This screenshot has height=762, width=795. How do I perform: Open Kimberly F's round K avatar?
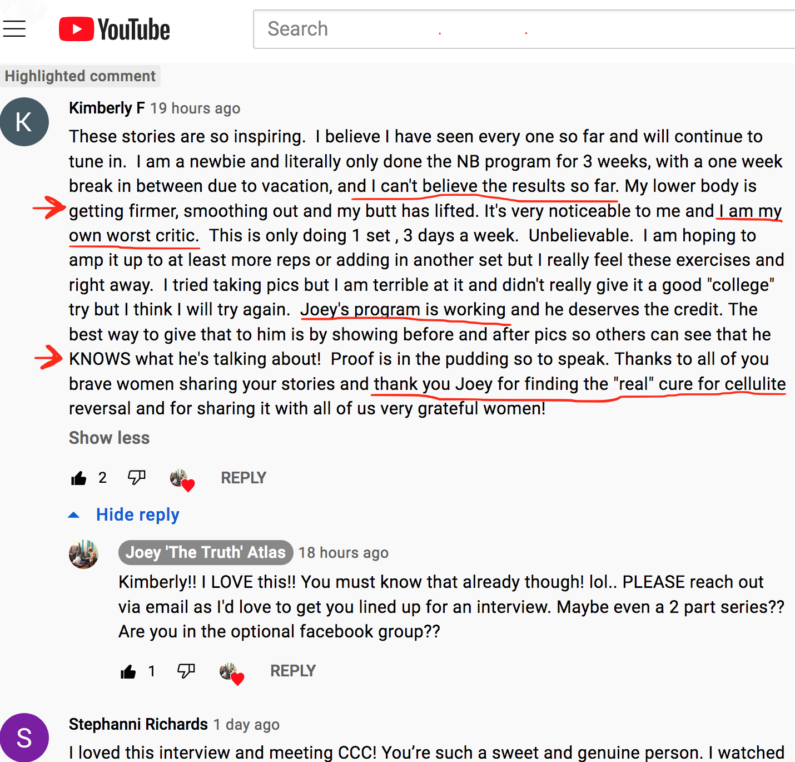[x=24, y=122]
